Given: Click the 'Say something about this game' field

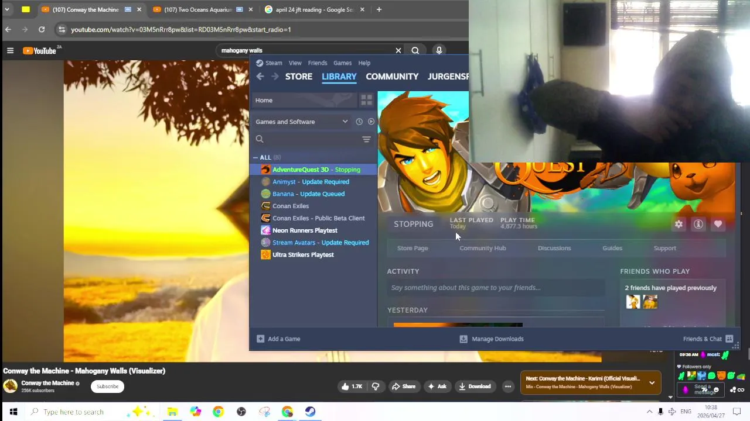Looking at the screenshot, I should point(496,288).
